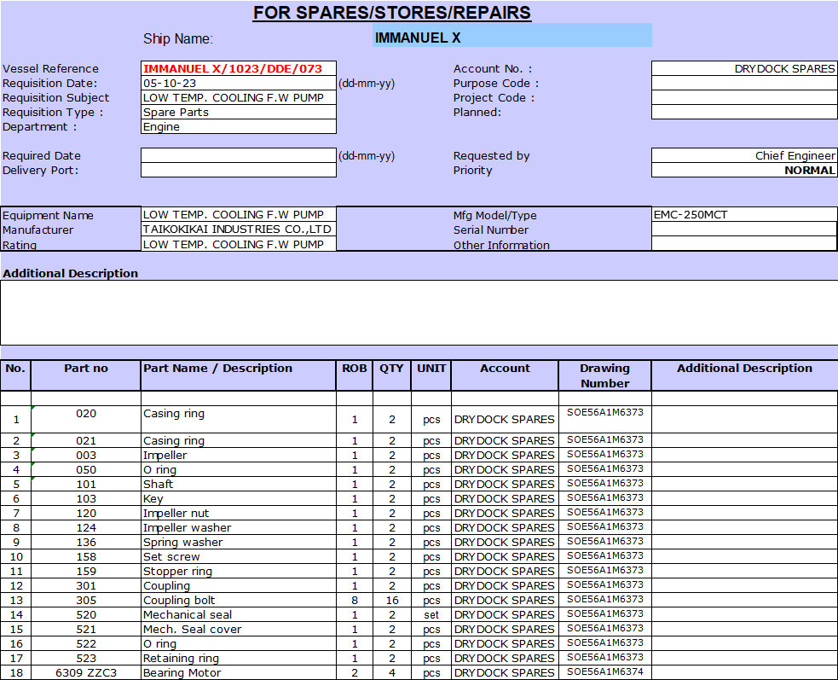Click Equipment Name value cell
Screen dimensions: 838x680
pyautogui.click(x=239, y=214)
